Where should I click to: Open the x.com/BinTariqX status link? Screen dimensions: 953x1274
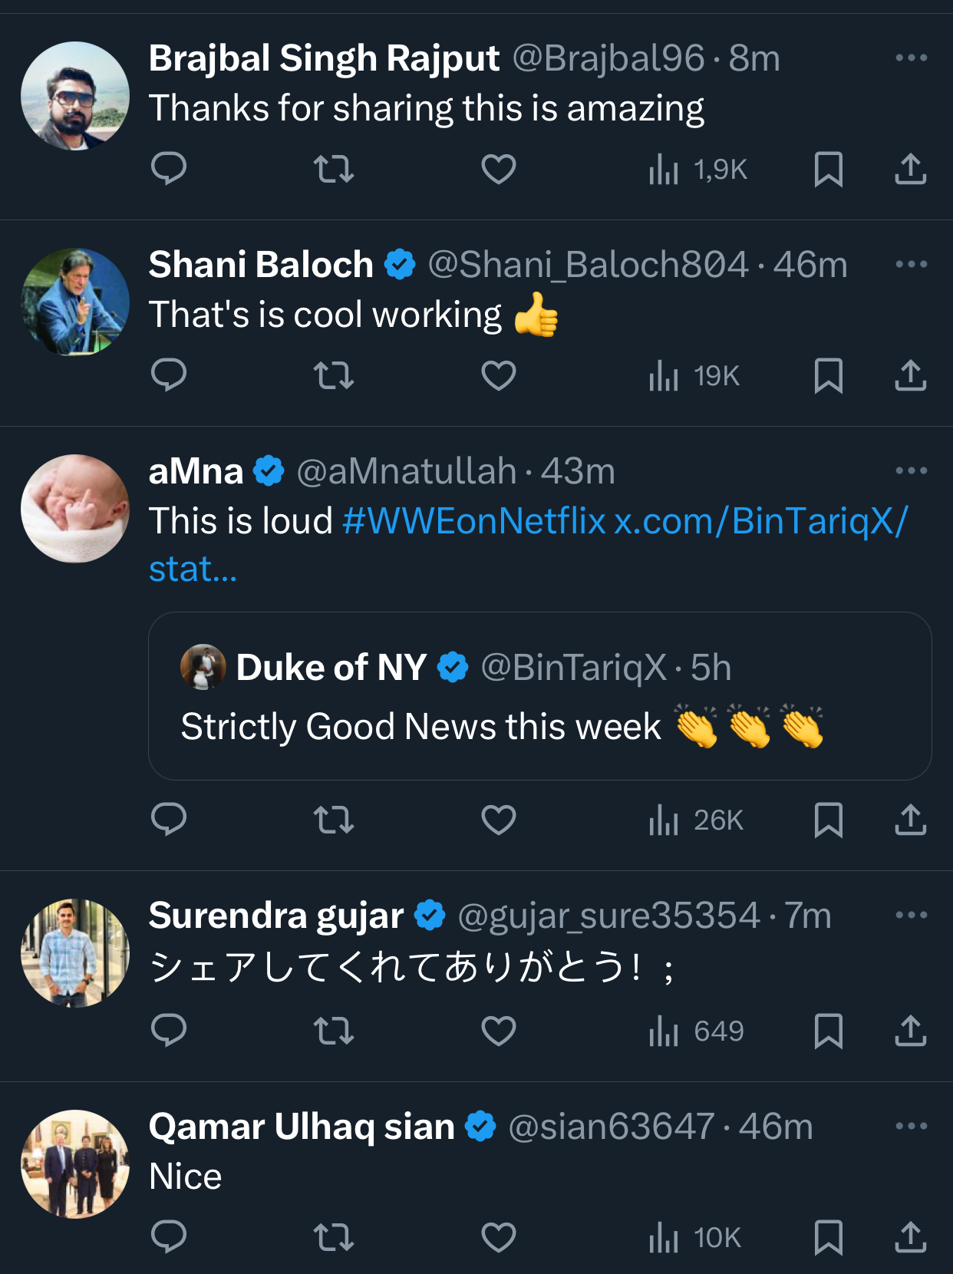(x=760, y=521)
